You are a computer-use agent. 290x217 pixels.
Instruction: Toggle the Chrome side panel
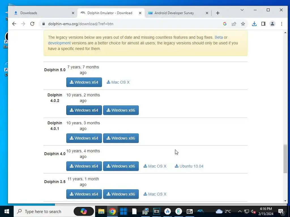tap(263, 24)
